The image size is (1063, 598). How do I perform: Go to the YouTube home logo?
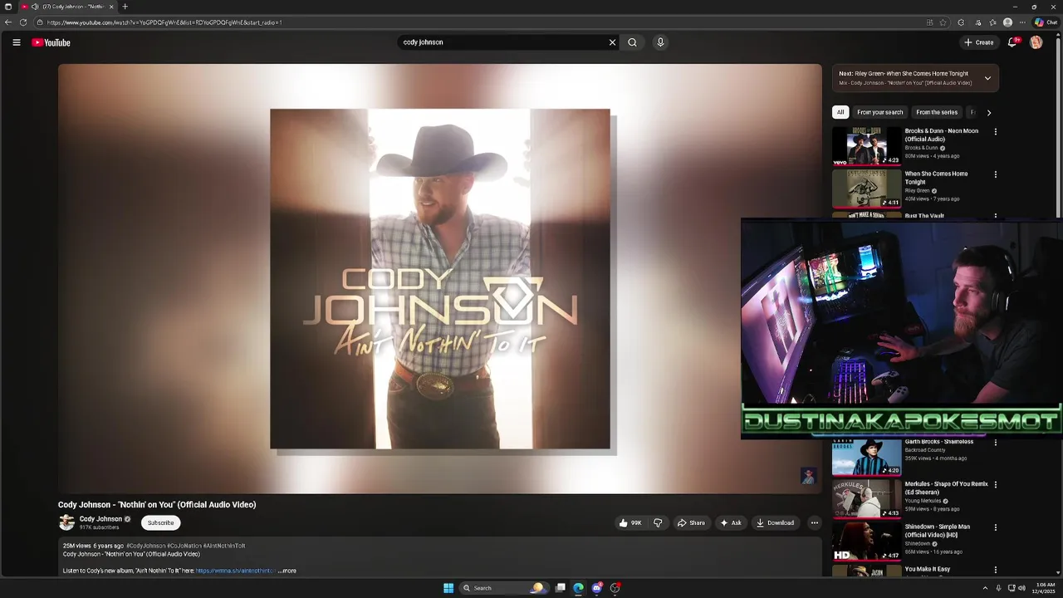pyautogui.click(x=51, y=42)
